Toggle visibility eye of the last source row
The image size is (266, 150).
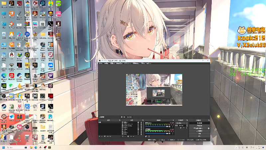[x=138, y=134]
